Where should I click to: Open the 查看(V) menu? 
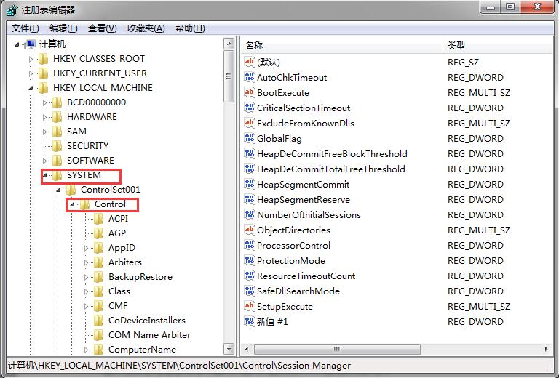(x=103, y=28)
